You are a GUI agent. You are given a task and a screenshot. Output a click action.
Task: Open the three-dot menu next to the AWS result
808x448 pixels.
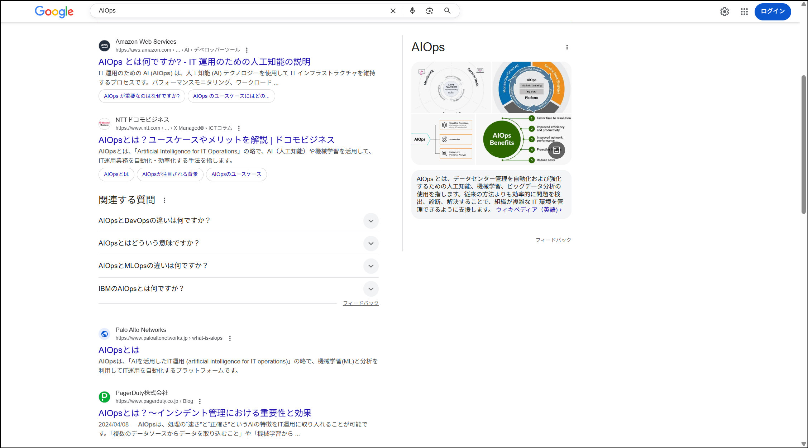point(247,50)
